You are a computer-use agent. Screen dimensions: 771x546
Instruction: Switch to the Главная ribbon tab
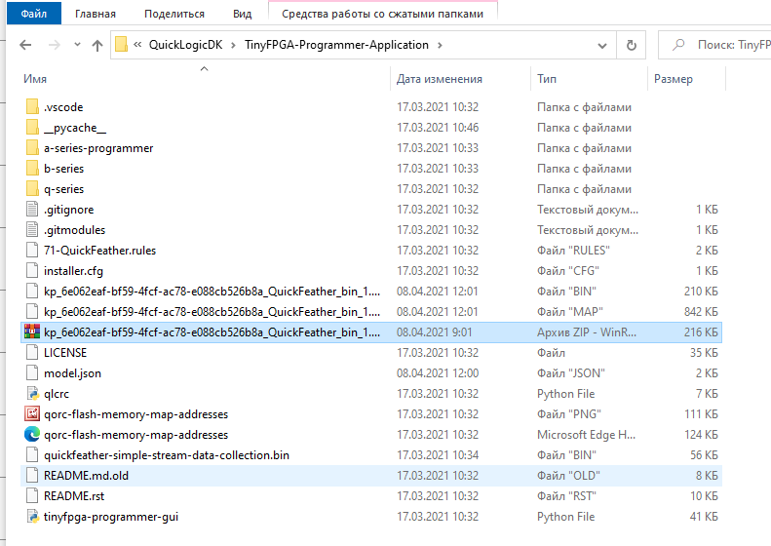click(96, 14)
